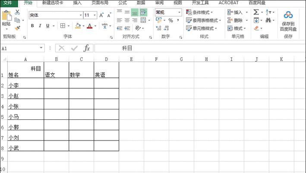Screen dimensions: 306x173
Task: Open 格式 cell format menu
Action: pos(237,29)
